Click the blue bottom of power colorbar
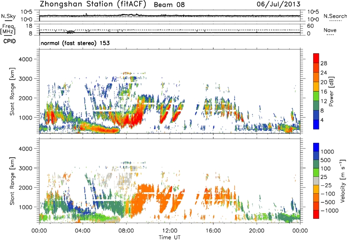Screen dimensions: 347x240 click(x=316, y=124)
